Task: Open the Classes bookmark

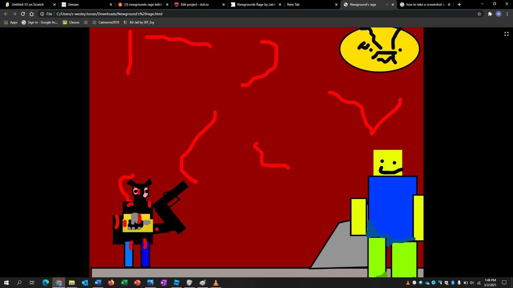Action: pyautogui.click(x=71, y=22)
